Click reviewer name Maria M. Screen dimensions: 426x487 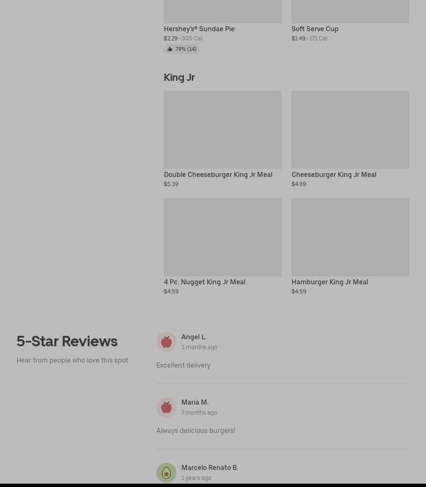tap(195, 402)
